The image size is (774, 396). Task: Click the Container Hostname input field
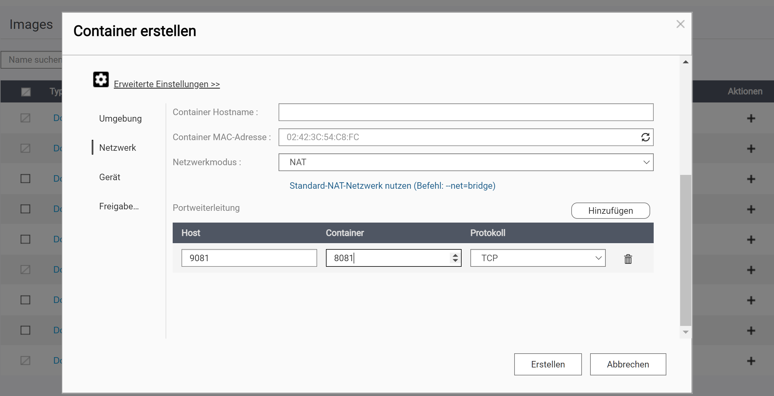point(466,112)
